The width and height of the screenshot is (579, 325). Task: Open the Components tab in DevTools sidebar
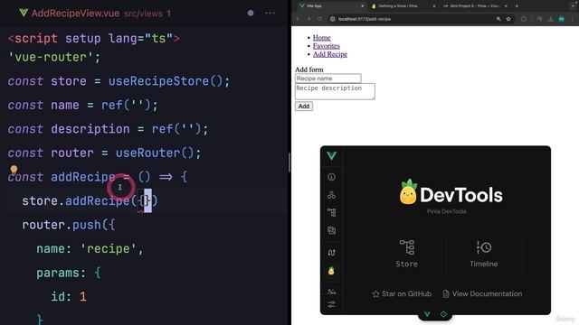click(331, 195)
